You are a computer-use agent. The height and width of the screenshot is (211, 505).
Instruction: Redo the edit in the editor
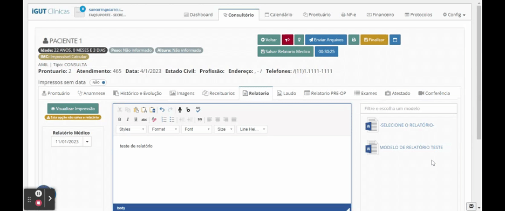170,110
